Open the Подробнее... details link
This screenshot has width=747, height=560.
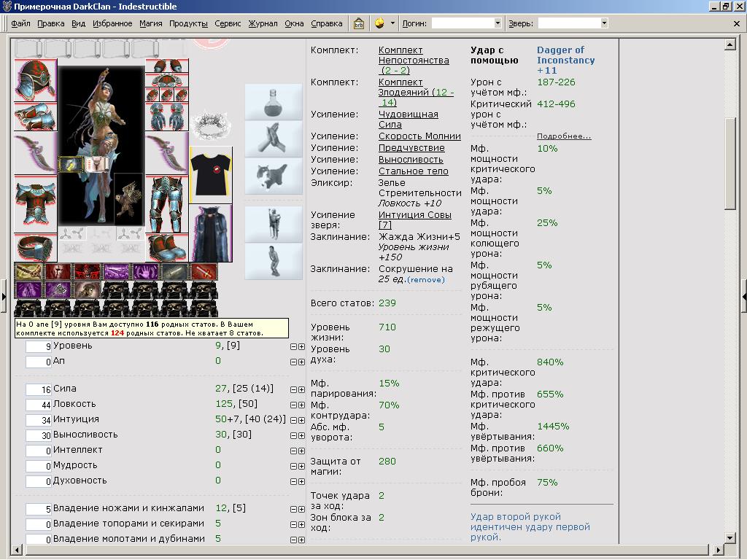564,136
